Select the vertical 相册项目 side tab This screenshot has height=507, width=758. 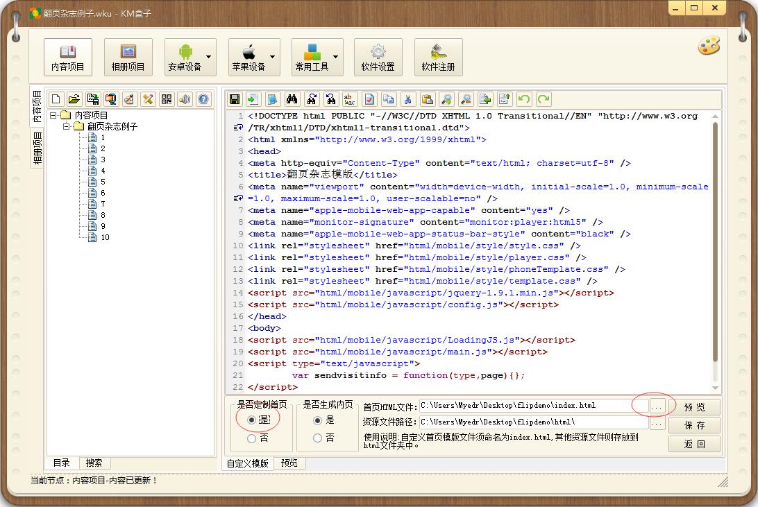pos(37,148)
